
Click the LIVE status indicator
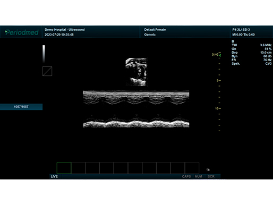(54, 176)
